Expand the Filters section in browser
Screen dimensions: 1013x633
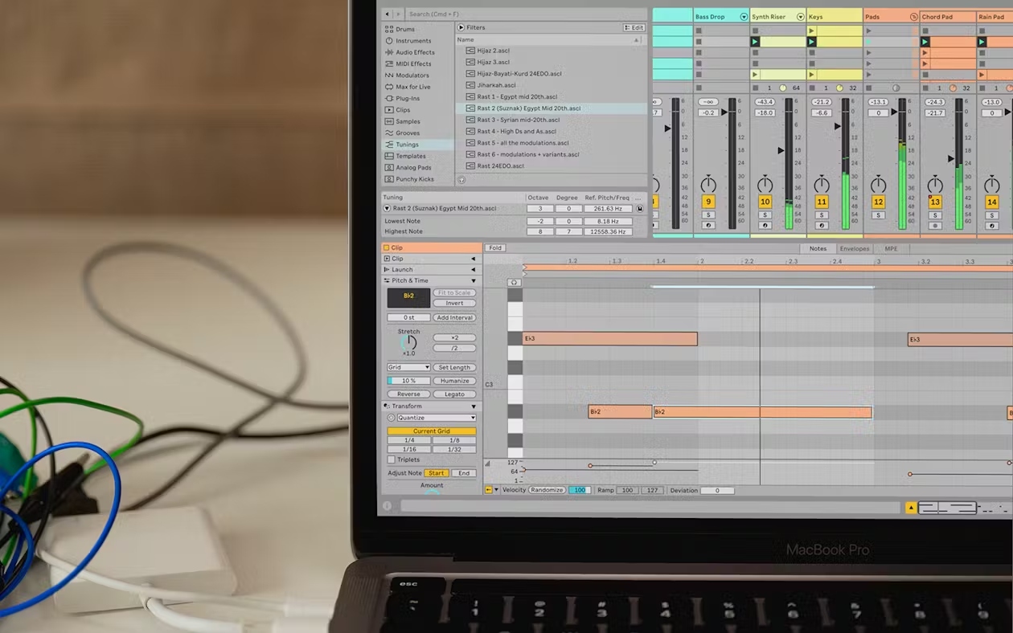click(461, 27)
